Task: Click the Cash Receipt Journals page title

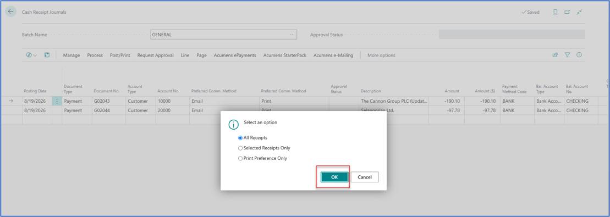Action: point(44,12)
